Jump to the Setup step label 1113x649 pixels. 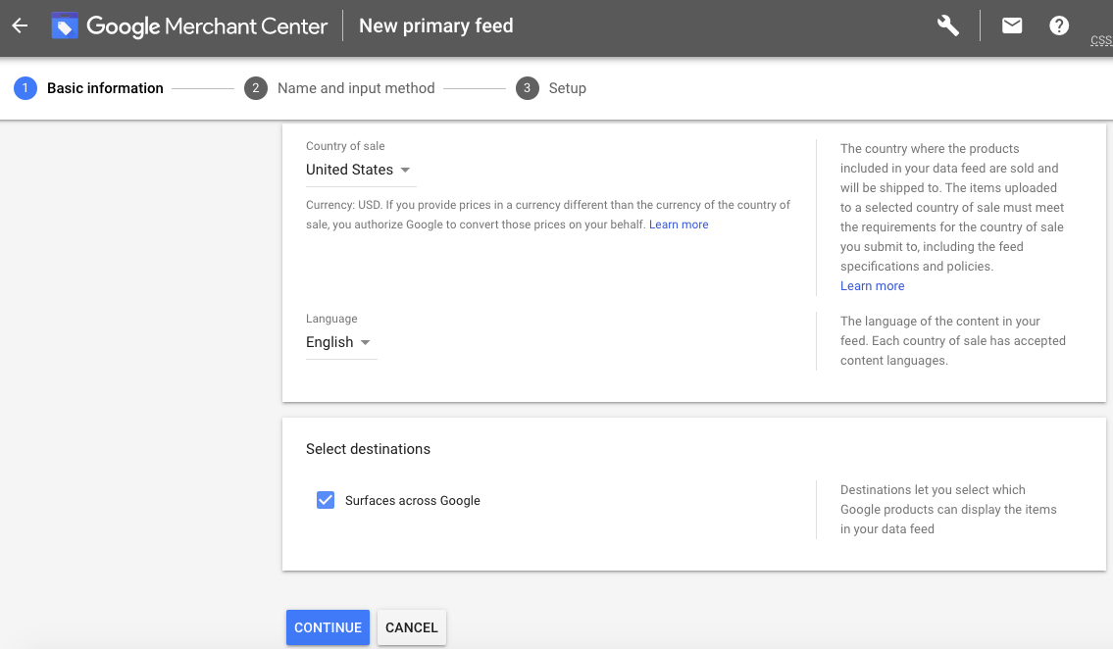pos(567,88)
